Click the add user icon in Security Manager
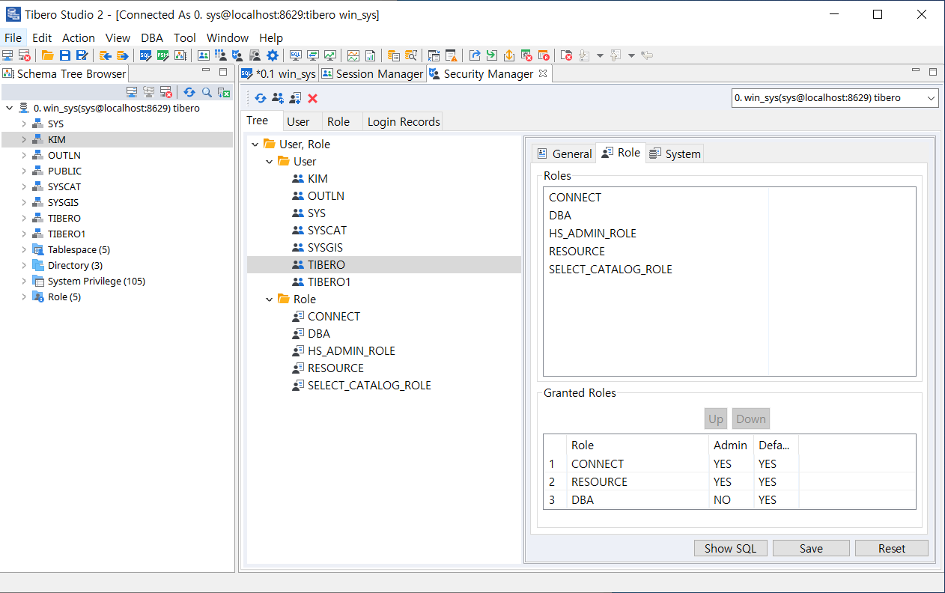Viewport: 945px width, 593px height. 278,98
